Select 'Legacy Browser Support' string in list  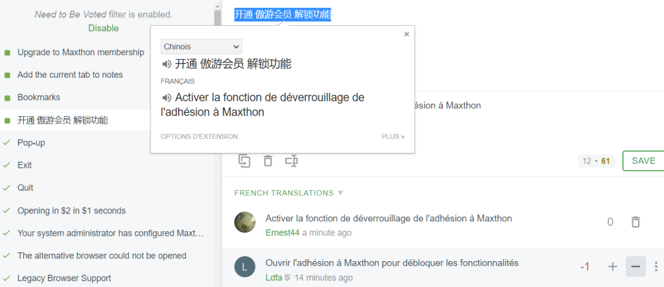point(64,278)
